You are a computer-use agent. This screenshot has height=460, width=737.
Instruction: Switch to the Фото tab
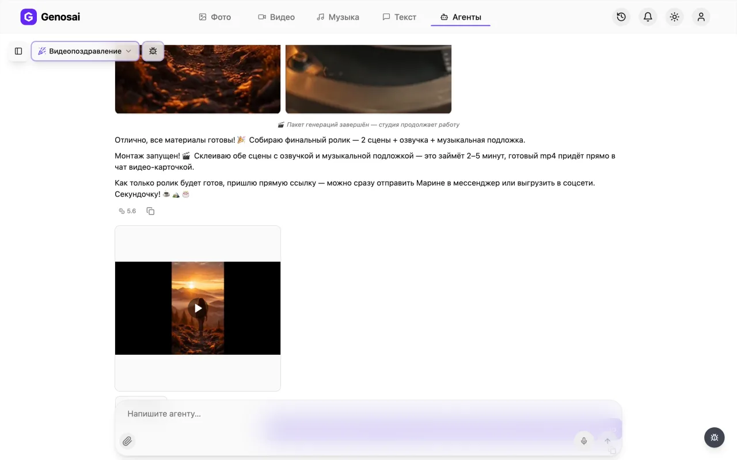215,17
